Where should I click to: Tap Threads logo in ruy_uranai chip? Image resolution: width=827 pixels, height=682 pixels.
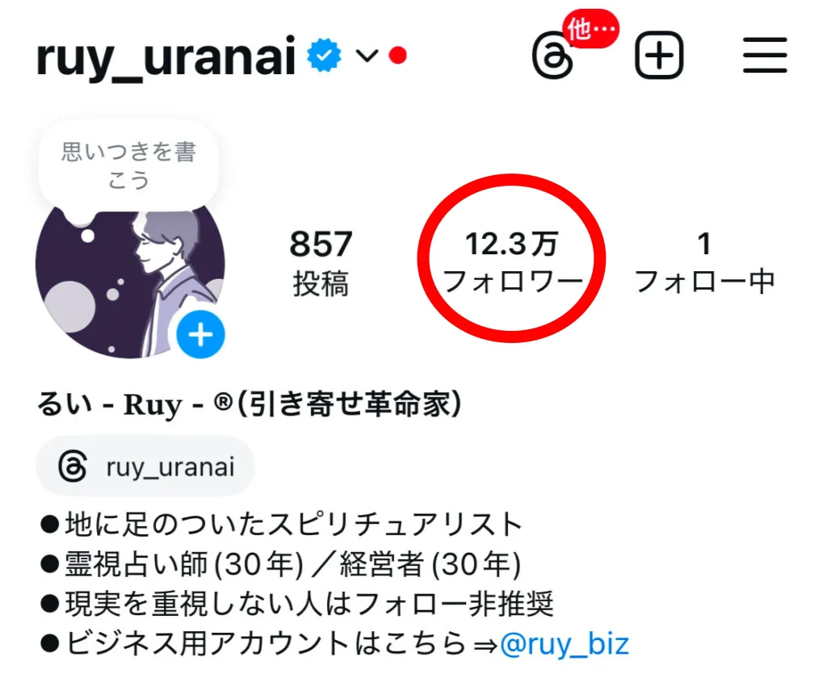pyautogui.click(x=72, y=467)
